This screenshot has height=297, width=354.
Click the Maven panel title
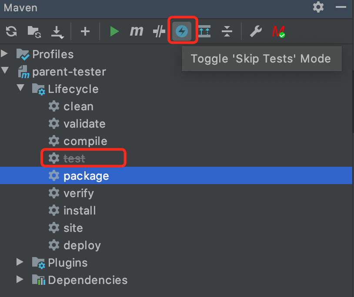20,7
